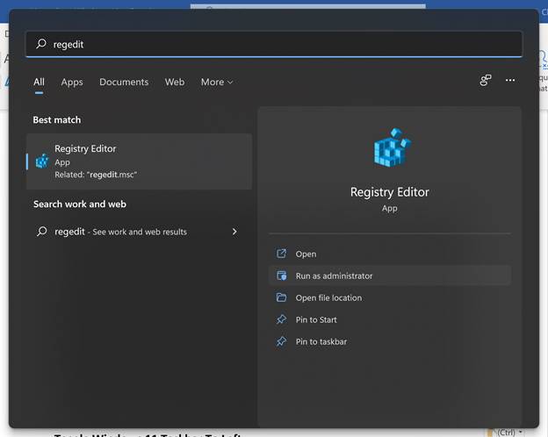Switch to the Web filter tab
This screenshot has height=437, width=548.
[175, 82]
